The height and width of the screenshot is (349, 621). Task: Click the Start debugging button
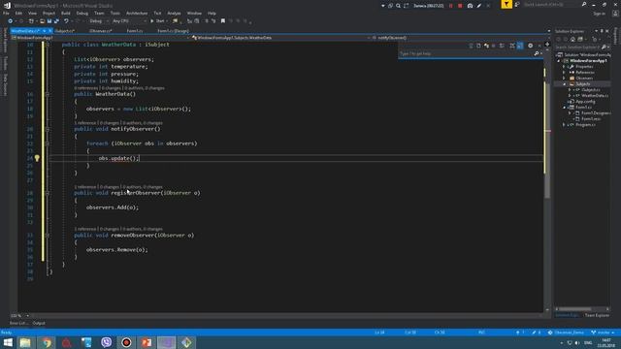(157, 21)
